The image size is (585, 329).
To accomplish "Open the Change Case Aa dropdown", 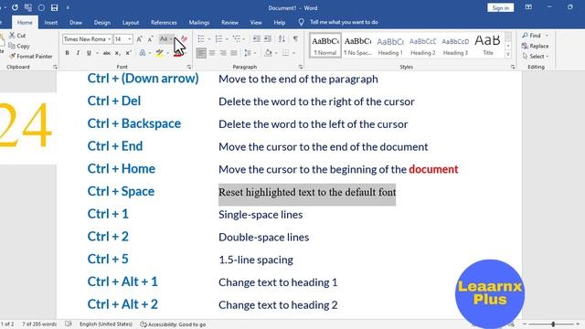I will point(165,39).
